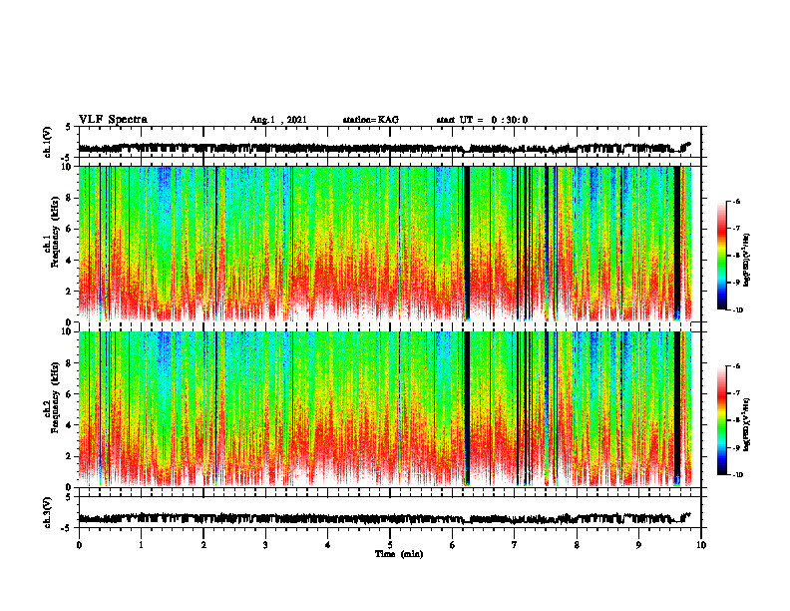Click the "-10" label on lower color bar
This screenshot has height=611, width=790.
tap(737, 475)
